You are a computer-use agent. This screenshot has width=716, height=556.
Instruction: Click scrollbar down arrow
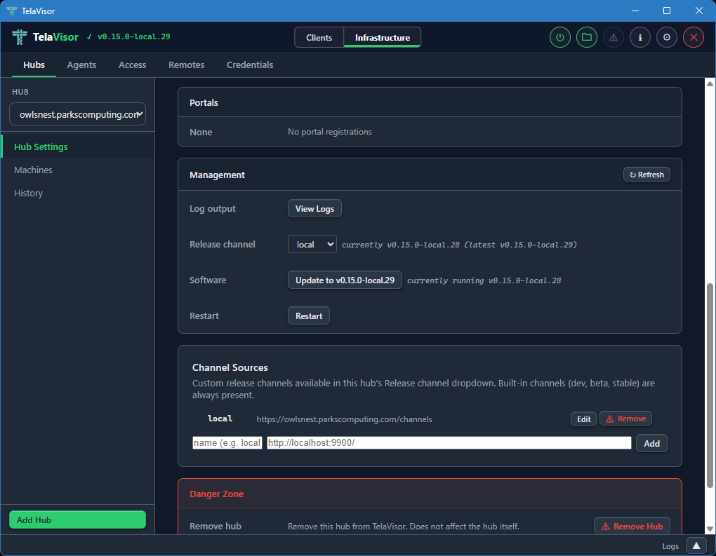tap(710, 529)
